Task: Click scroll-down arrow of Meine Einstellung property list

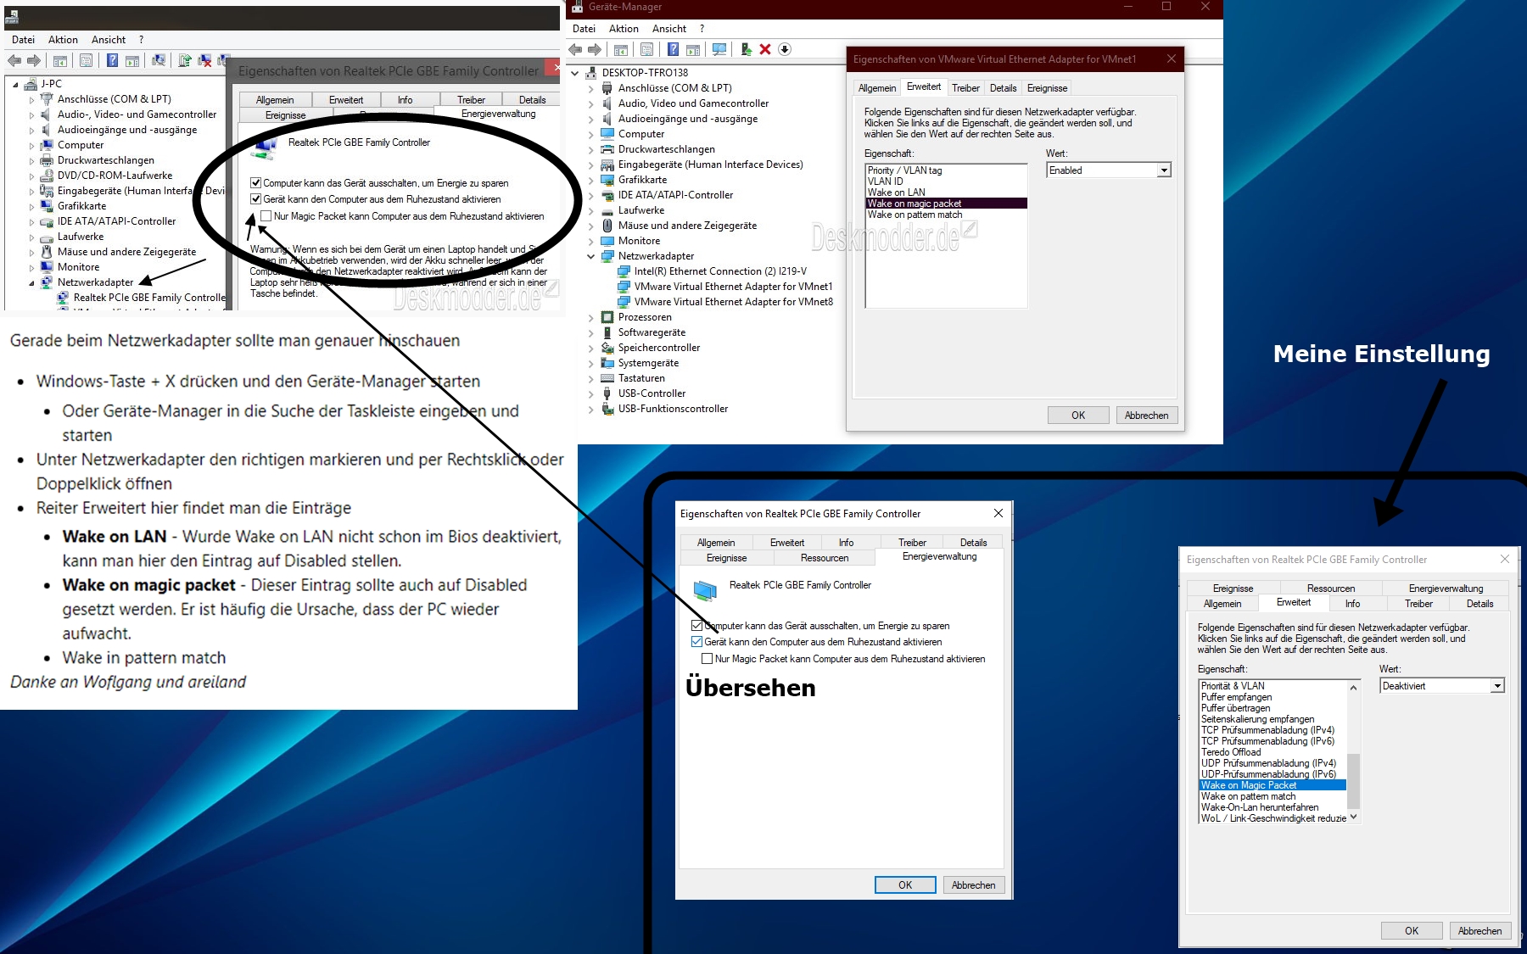Action: point(1353,817)
